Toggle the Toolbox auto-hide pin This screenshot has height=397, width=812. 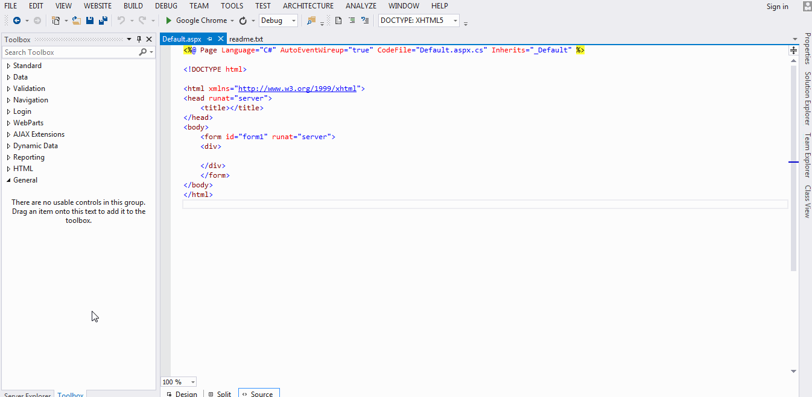pyautogui.click(x=139, y=39)
